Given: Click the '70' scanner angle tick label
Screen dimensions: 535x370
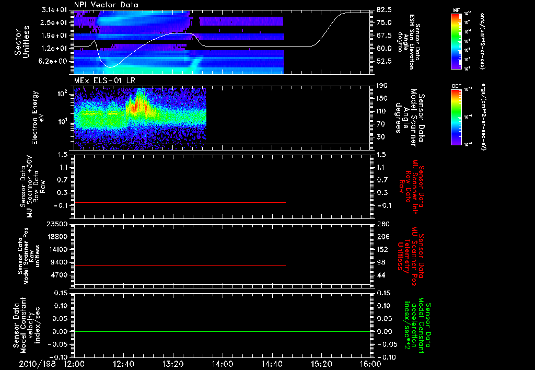Looking at the screenshot, I should point(381,124).
